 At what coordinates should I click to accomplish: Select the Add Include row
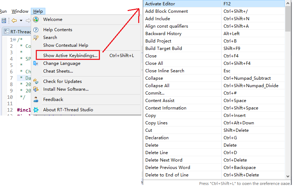tap(214, 19)
